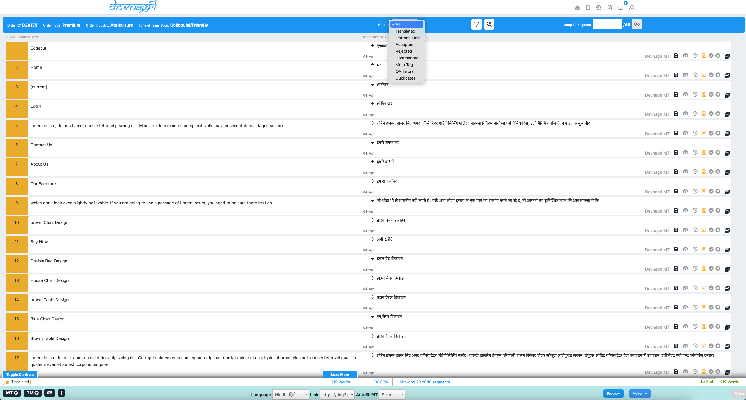The image size is (746, 400).
Task: Open the mail inbox envelope icon
Action: 620,8
